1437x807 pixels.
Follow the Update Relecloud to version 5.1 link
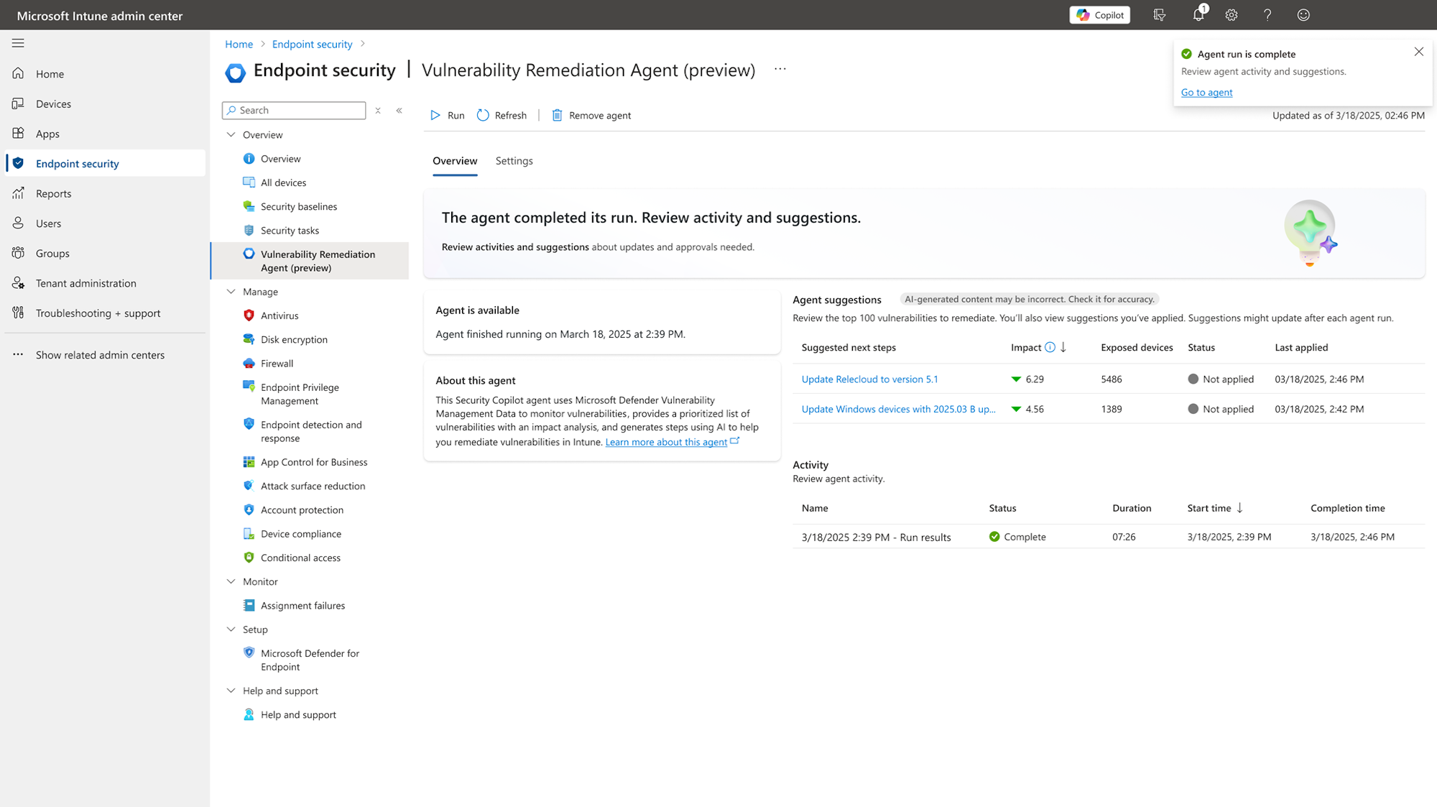pyautogui.click(x=869, y=379)
